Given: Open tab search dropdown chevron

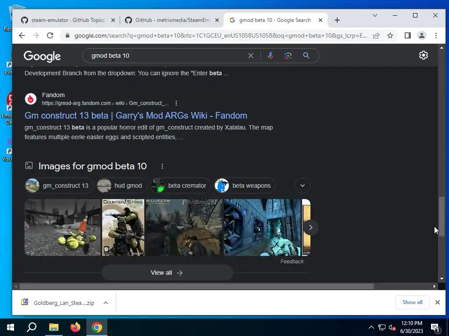Looking at the screenshot, I should tap(375, 15).
